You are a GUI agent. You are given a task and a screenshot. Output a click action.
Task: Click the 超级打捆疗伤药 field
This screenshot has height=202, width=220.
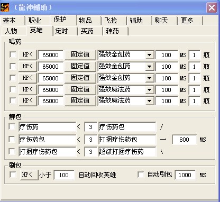(127, 152)
